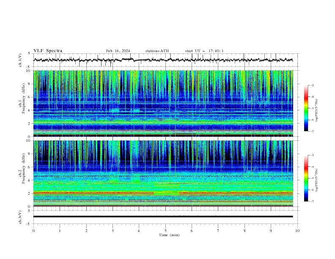Click time axis tick label "2"
The height and width of the screenshot is (259, 335).
86,231
